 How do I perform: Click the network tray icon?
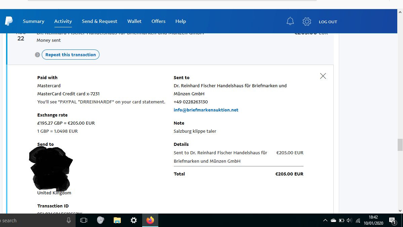[x=358, y=221]
